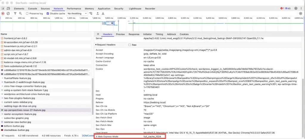Click the filter funnel icon
The height and width of the screenshot is (139, 305).
pos(15,14)
